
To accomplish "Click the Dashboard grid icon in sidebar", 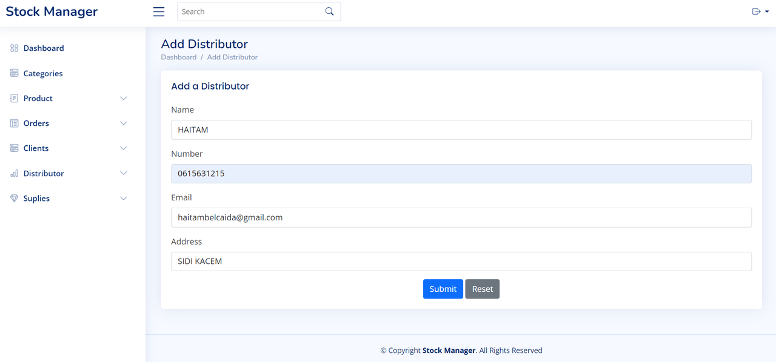I will [14, 48].
